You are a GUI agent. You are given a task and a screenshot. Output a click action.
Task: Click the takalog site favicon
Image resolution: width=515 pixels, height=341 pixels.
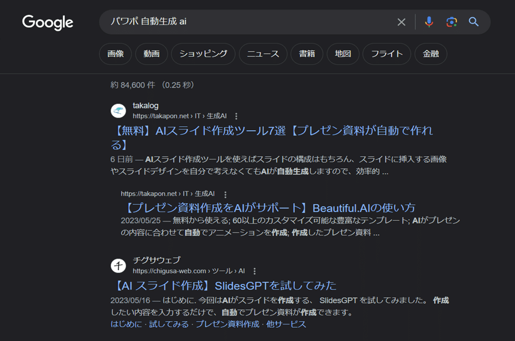(x=118, y=111)
